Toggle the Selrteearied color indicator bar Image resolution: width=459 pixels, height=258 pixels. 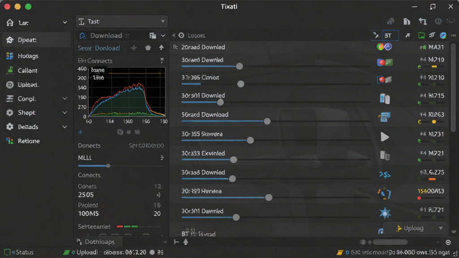tap(138, 226)
